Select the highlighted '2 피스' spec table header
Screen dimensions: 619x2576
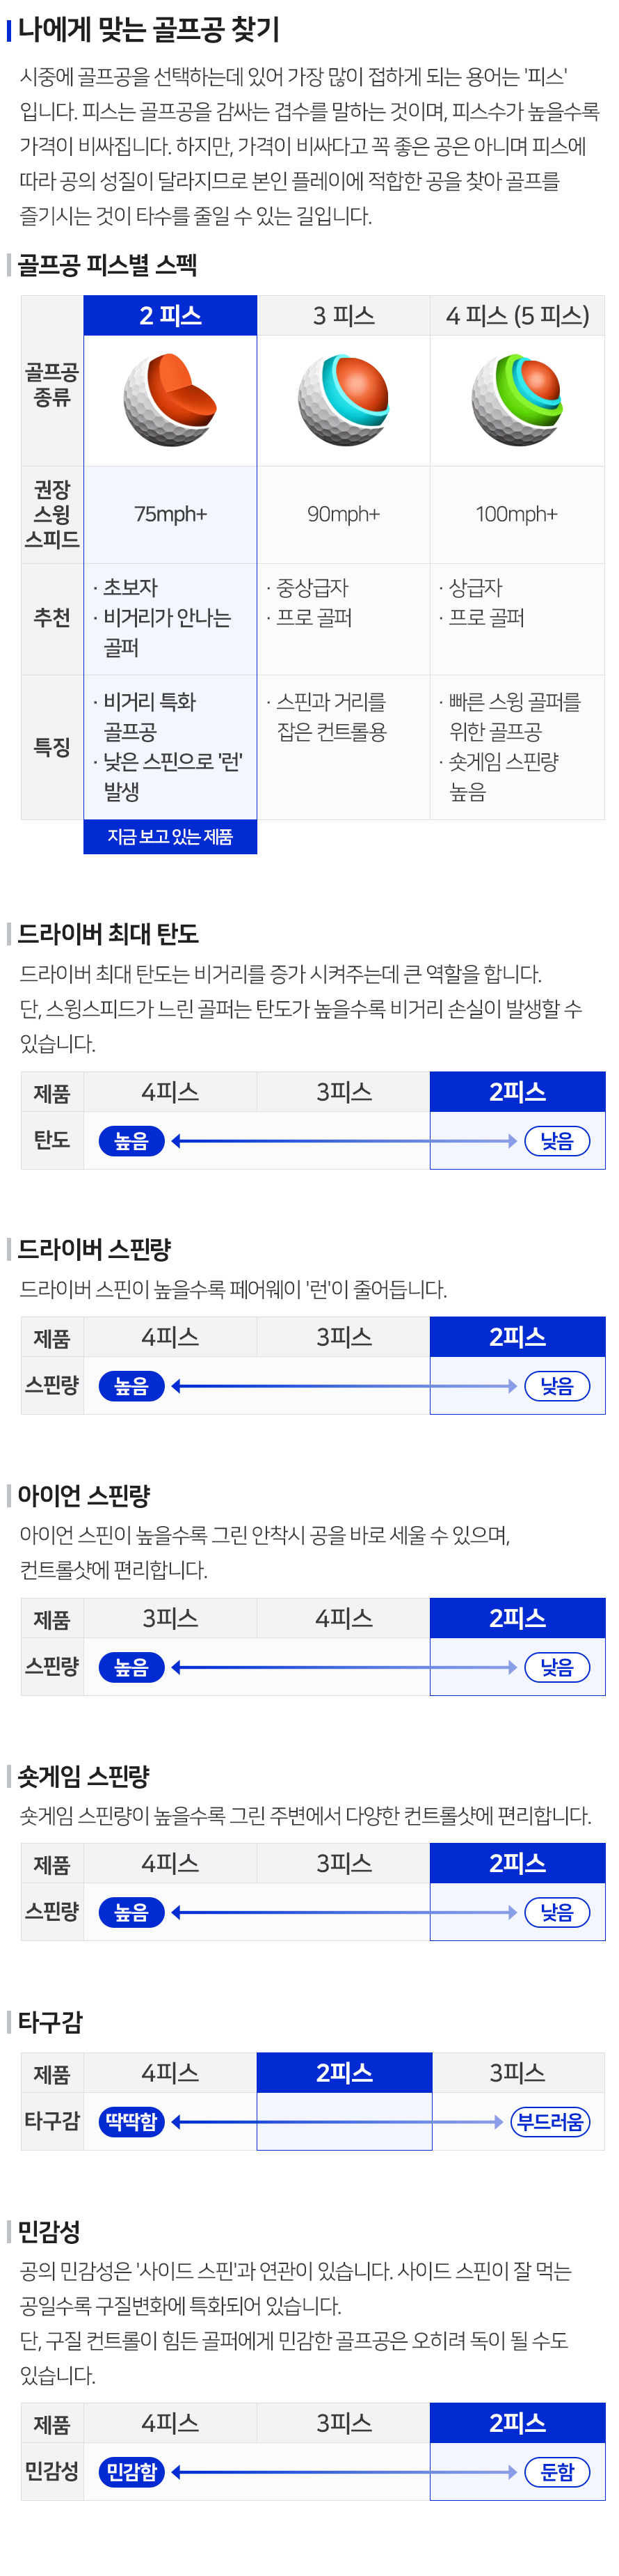(x=170, y=316)
